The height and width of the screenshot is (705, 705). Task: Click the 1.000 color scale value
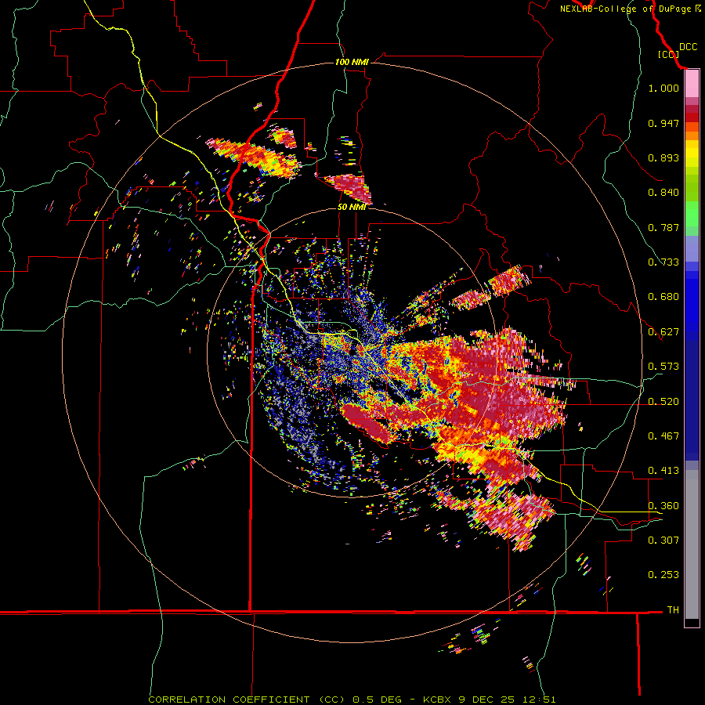tap(663, 88)
